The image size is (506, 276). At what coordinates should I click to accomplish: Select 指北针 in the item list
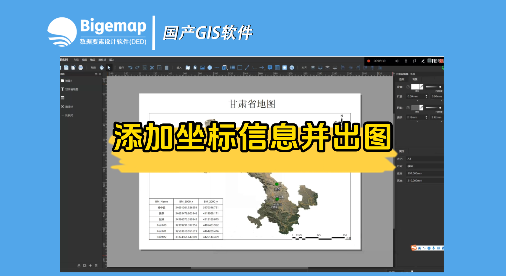(69, 107)
